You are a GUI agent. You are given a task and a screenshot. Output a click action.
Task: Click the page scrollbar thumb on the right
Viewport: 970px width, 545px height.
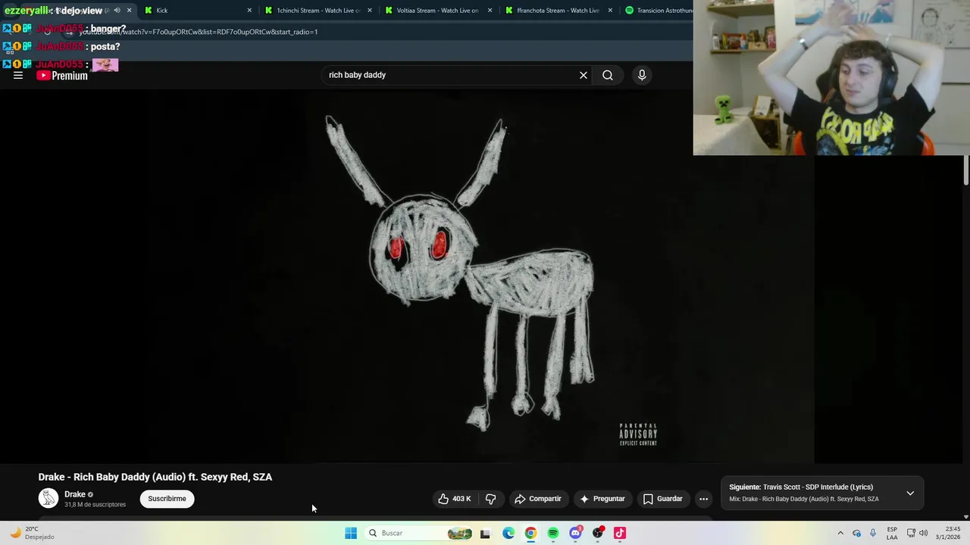[x=966, y=170]
